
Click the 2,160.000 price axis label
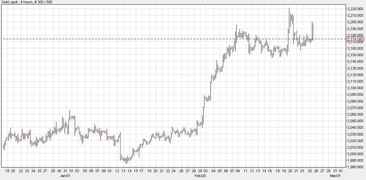pyautogui.click(x=355, y=48)
